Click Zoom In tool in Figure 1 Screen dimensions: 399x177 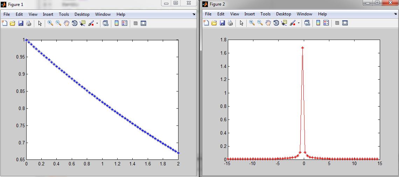(50, 23)
